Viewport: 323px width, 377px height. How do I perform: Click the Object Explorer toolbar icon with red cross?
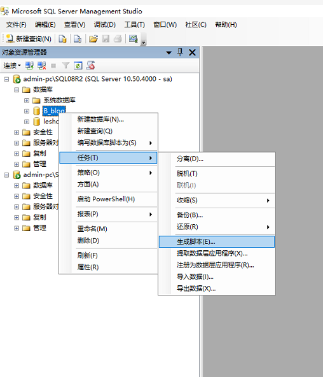[x=90, y=66]
